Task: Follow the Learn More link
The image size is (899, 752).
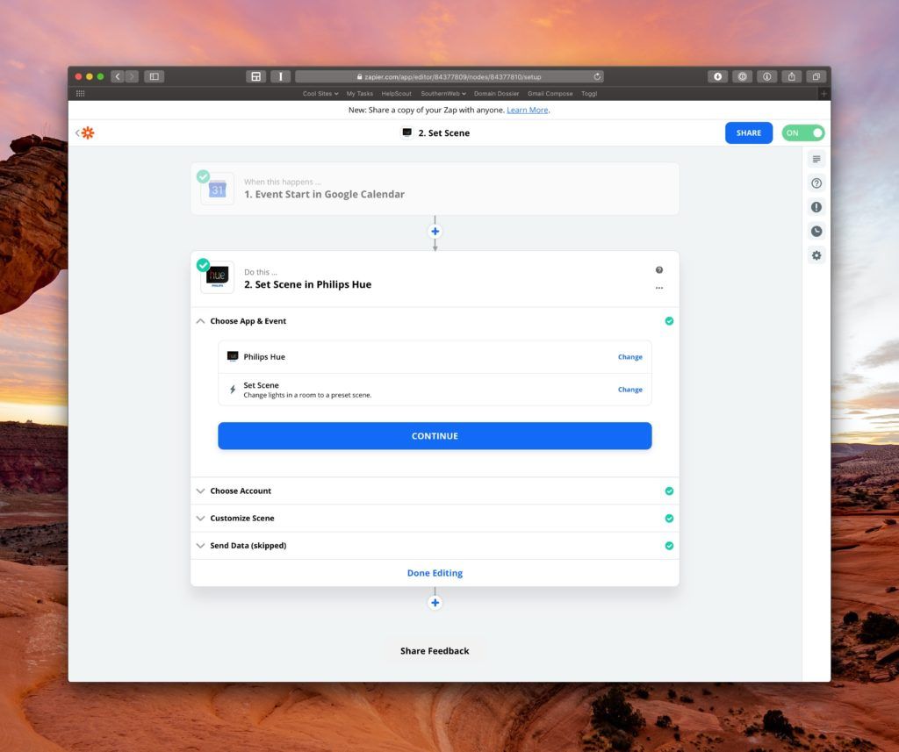Action: pos(527,110)
